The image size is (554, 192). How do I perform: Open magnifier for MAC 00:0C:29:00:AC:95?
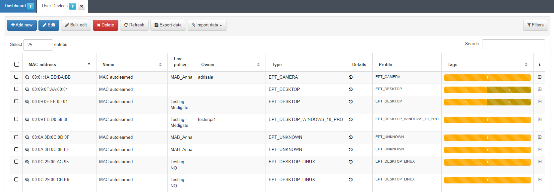tap(27, 162)
